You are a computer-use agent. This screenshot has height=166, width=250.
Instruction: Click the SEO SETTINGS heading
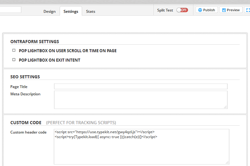click(25, 77)
